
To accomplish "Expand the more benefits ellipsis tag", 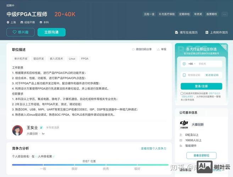I will tap(224, 14).
